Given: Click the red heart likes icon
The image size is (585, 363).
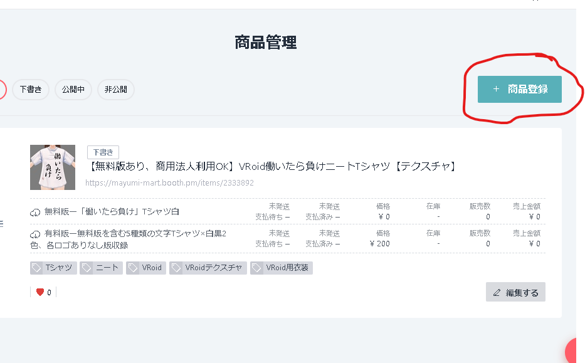Looking at the screenshot, I should pos(40,292).
